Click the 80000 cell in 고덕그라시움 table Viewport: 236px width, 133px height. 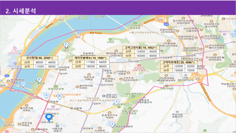[x=153, y=55]
